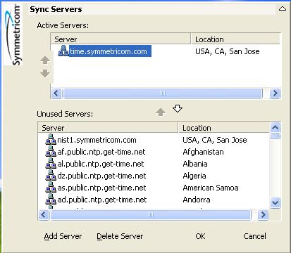Move active server up with arrow
Viewport: 291px width, 253px height.
pyautogui.click(x=45, y=60)
